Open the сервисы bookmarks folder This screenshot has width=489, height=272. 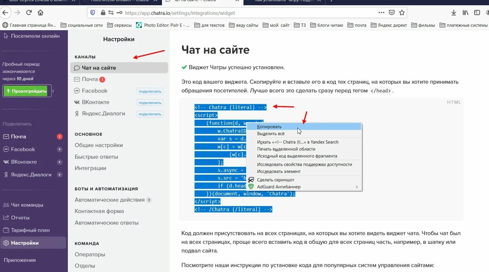pos(119,25)
